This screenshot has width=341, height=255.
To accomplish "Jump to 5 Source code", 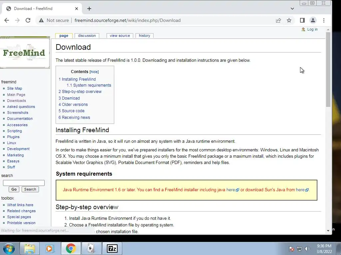I will click(71, 111).
